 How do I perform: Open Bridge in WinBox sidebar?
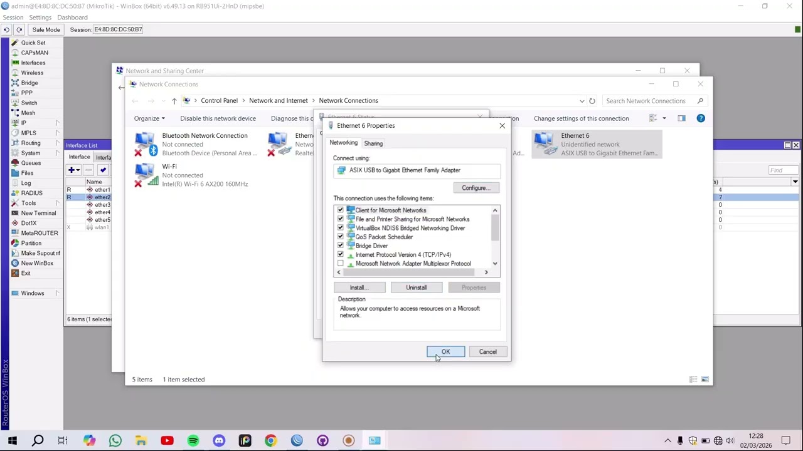tap(29, 83)
